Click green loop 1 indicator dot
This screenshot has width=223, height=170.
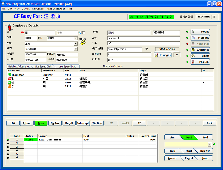(8, 140)
